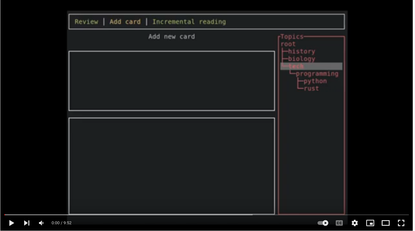
Task: Collapse the tech topic branch
Action: (x=296, y=66)
